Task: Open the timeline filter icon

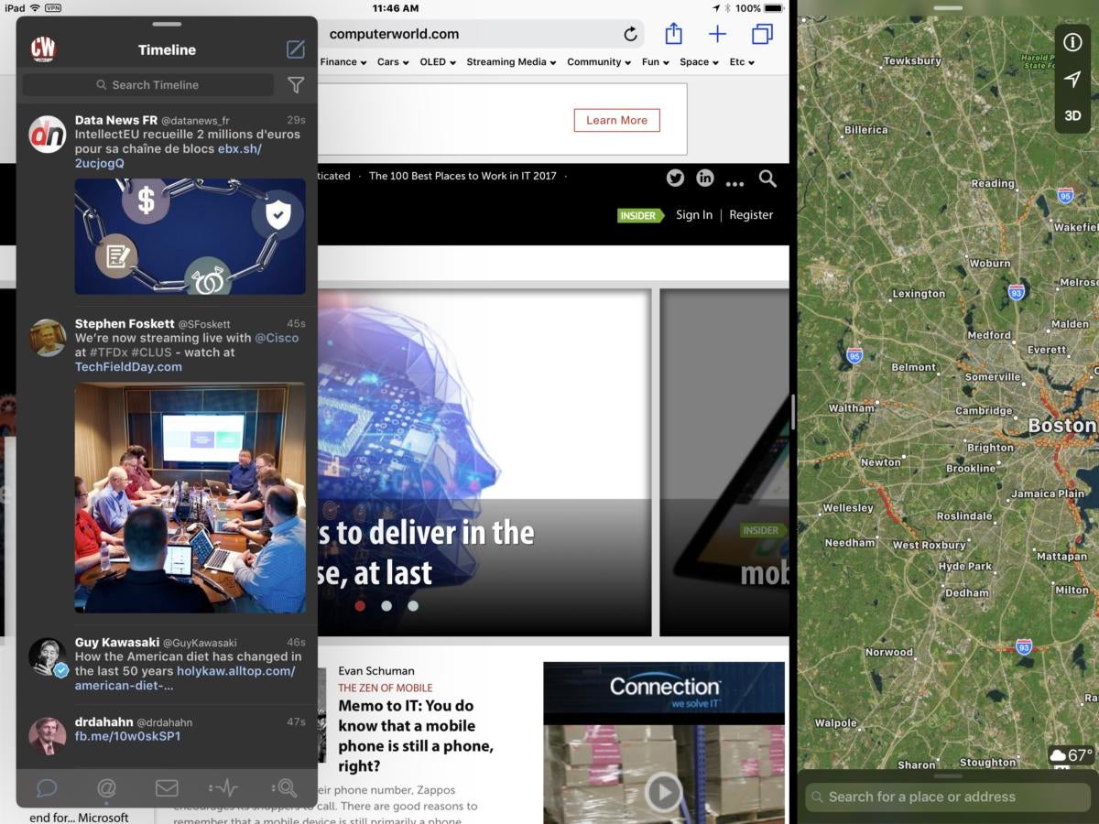Action: (296, 85)
